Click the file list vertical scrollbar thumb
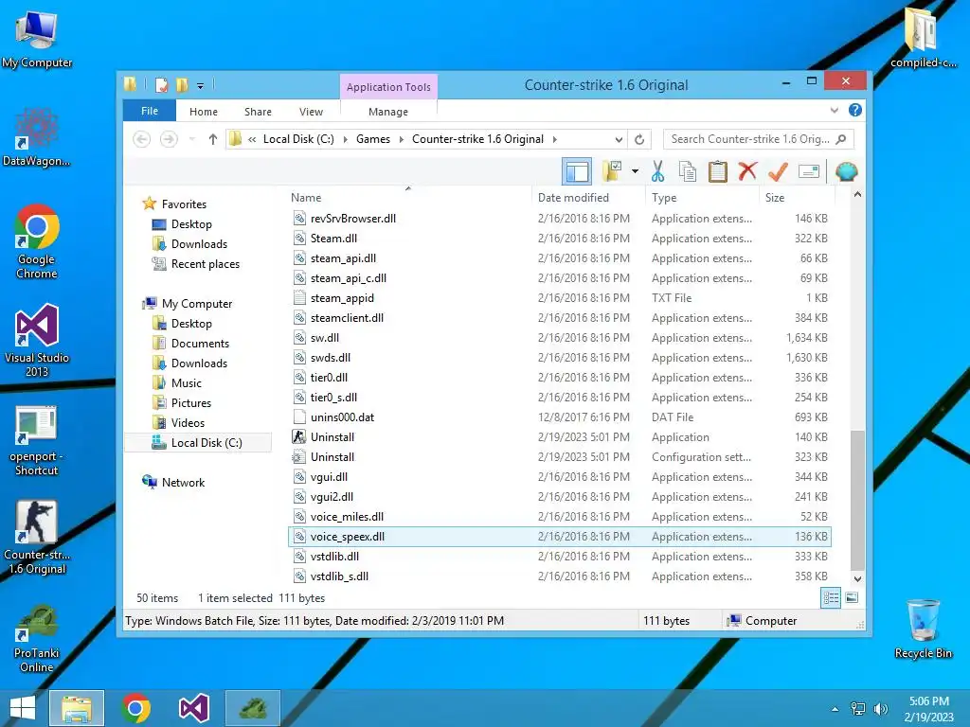Screen dimensions: 970x727 point(857,500)
